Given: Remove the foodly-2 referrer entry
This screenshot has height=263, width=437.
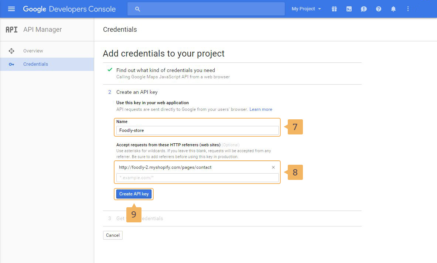Looking at the screenshot, I should tap(273, 167).
